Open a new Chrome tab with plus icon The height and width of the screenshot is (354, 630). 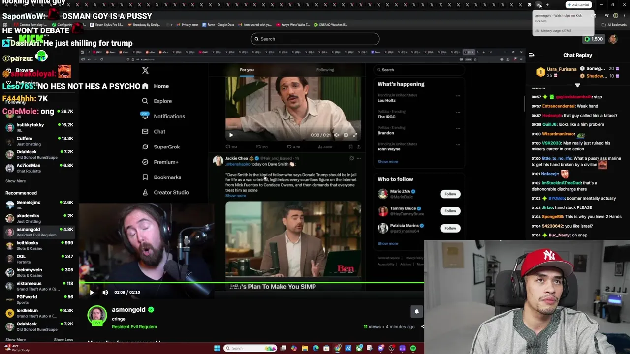click(x=547, y=5)
